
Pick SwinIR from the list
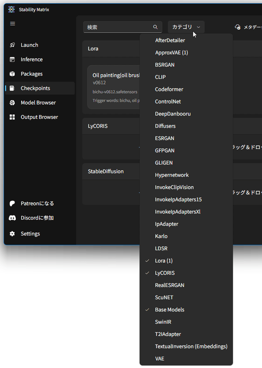tap(186, 322)
